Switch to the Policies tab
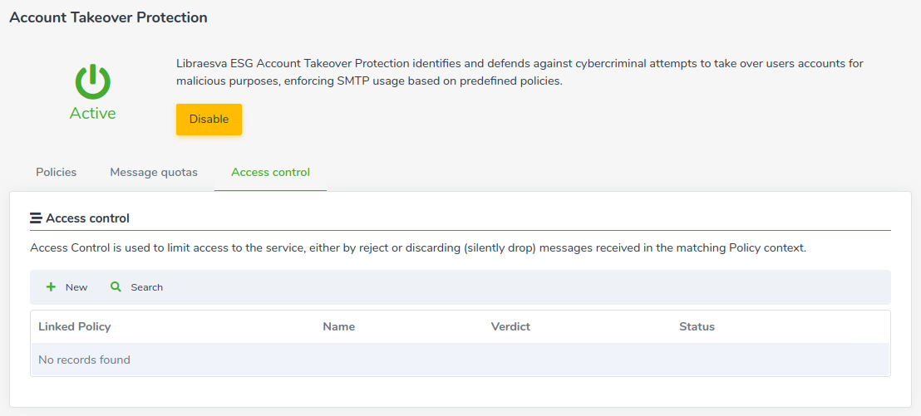921x416 pixels. coord(57,173)
